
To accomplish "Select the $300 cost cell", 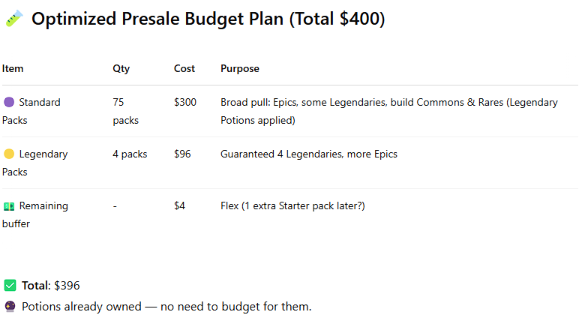I will [x=185, y=102].
